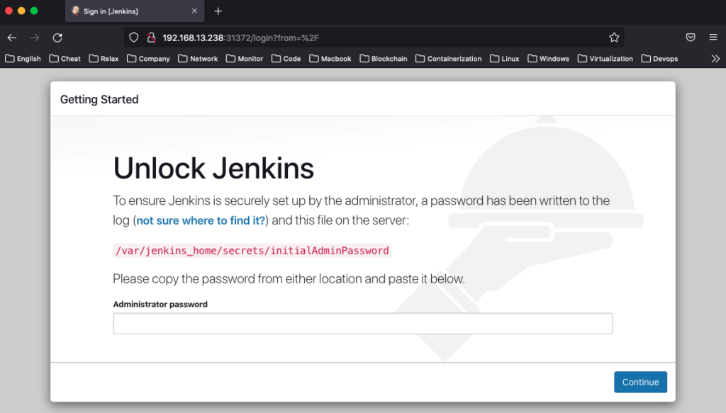Open a new tab with plus button
Screen dimensions: 726x413
218,11
